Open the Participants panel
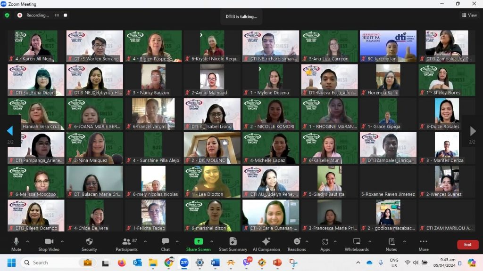Image resolution: width=483 pixels, height=271 pixels. coord(126,244)
